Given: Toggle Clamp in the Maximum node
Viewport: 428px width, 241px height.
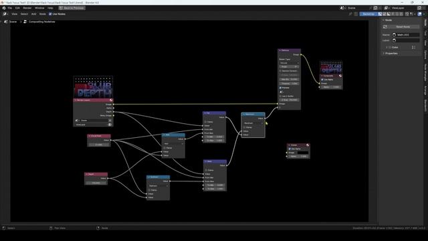Looking at the screenshot, I should coord(244,127).
